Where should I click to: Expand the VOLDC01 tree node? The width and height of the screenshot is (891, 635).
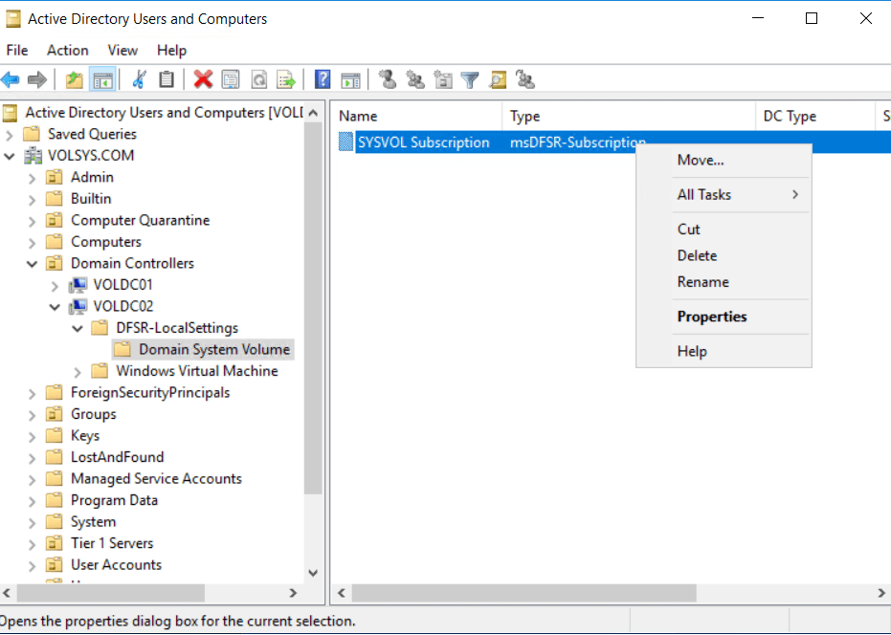pos(55,285)
